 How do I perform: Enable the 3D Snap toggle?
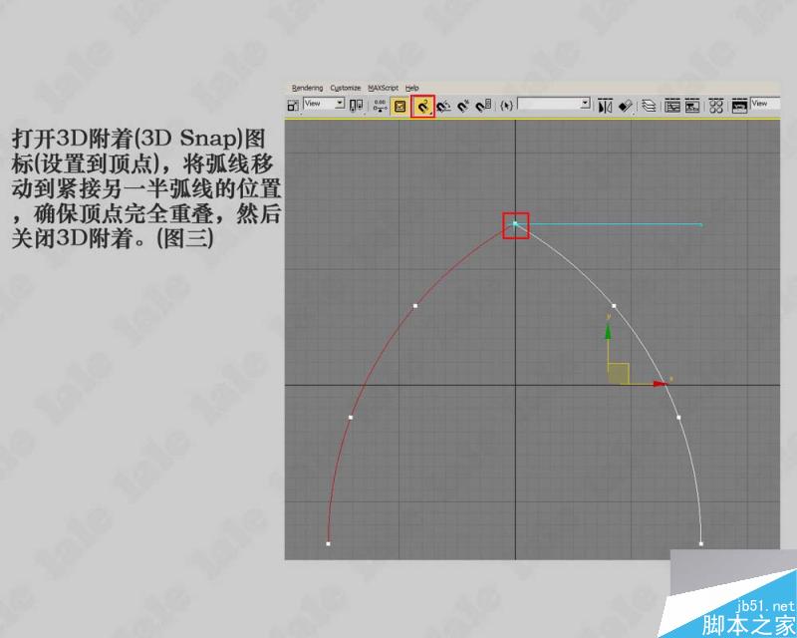[x=423, y=104]
